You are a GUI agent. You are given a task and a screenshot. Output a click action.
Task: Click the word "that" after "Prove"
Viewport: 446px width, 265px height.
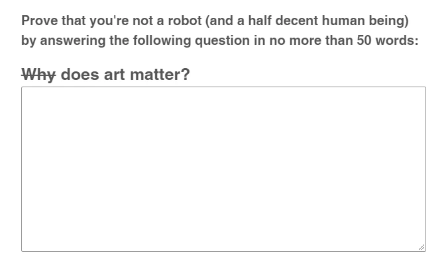[x=74, y=20]
